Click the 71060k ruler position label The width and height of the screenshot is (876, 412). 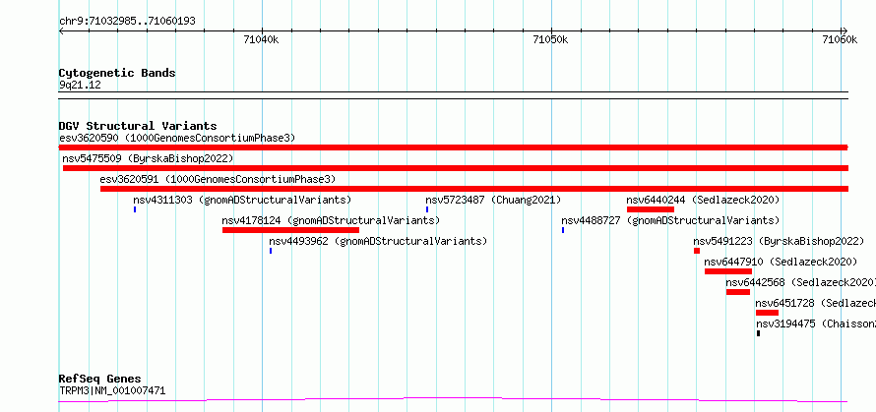pyautogui.click(x=841, y=39)
